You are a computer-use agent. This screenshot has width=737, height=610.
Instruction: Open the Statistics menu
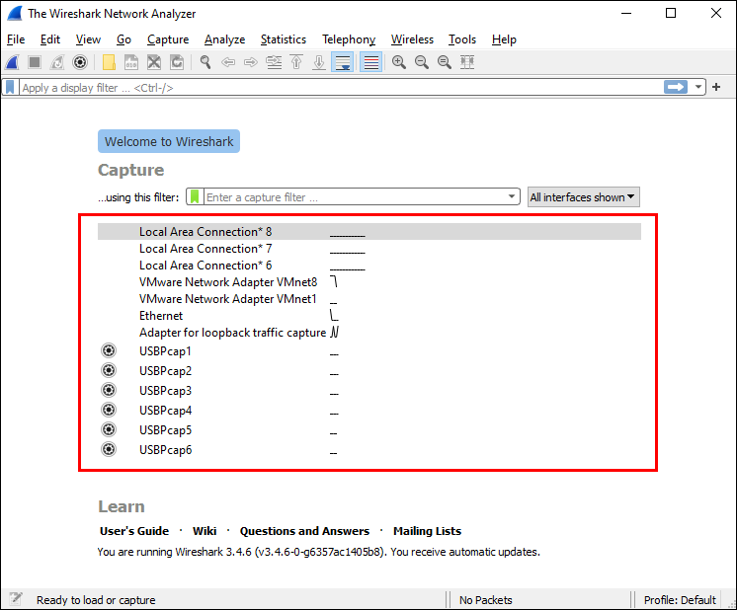283,39
